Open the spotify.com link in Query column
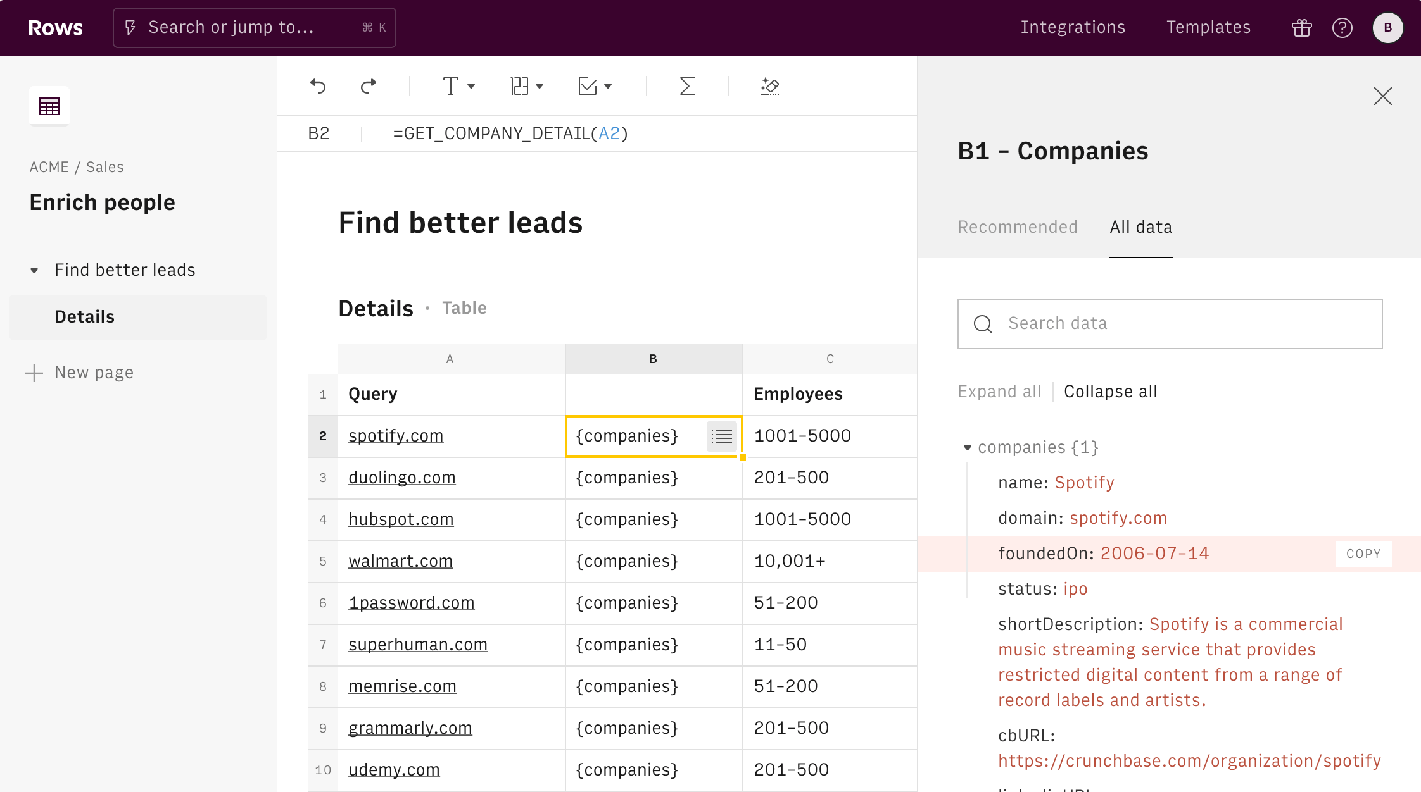Image resolution: width=1421 pixels, height=792 pixels. pos(396,436)
